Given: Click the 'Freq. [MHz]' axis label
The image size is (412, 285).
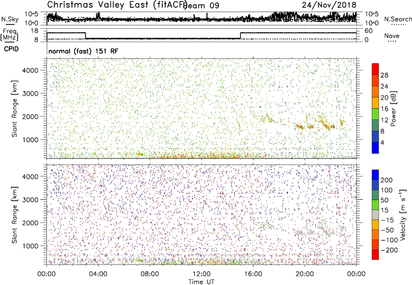Looking at the screenshot, I should point(9,35).
